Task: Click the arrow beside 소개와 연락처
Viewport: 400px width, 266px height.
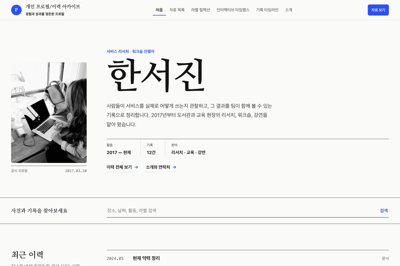Action: [174, 167]
